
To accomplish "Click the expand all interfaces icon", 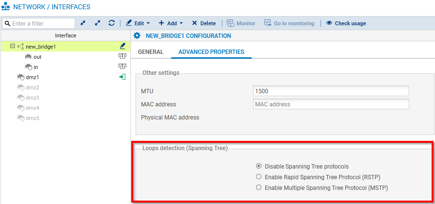I will (98, 23).
